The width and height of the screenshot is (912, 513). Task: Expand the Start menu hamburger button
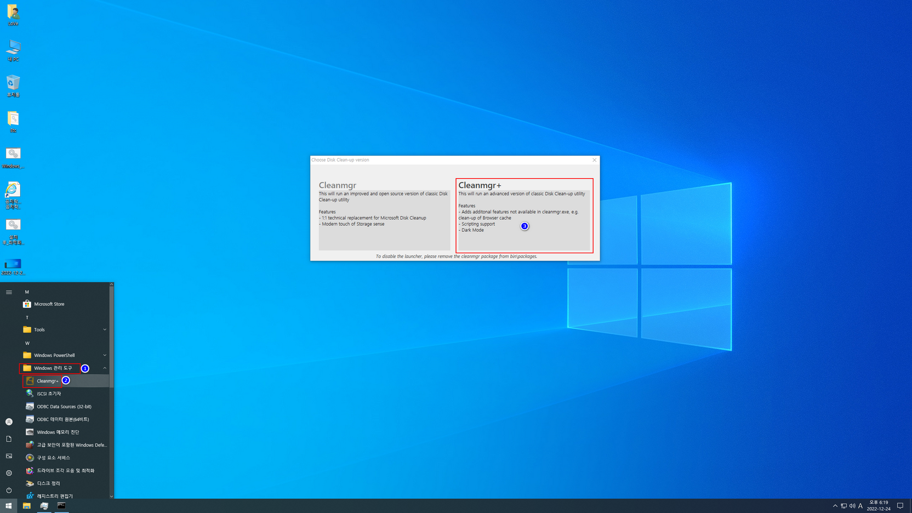(9, 292)
